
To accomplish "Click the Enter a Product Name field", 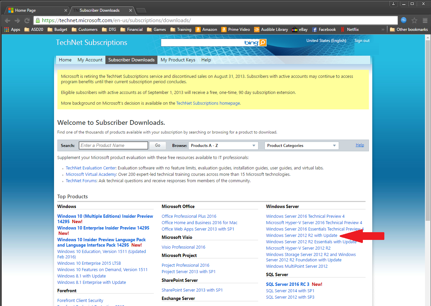I will [113, 146].
